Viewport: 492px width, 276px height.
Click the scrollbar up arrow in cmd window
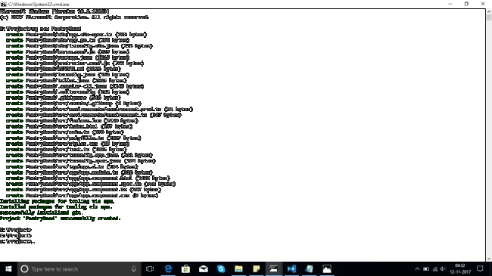tap(489, 11)
